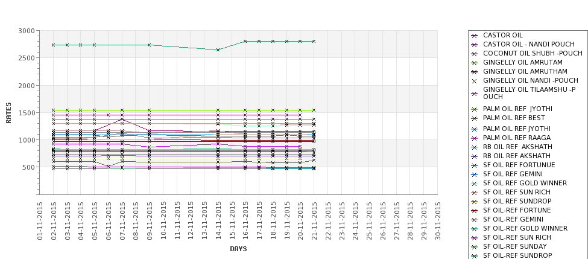This screenshot has height=259, width=588.
Task: Click the 21-11-2015 date label
Action: pos(314,221)
